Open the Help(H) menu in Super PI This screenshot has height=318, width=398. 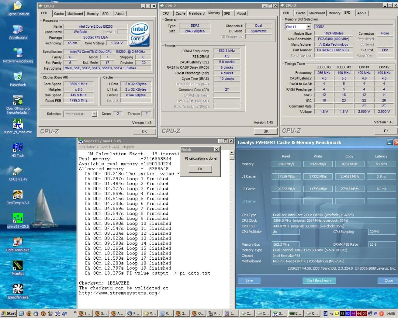(x=128, y=147)
